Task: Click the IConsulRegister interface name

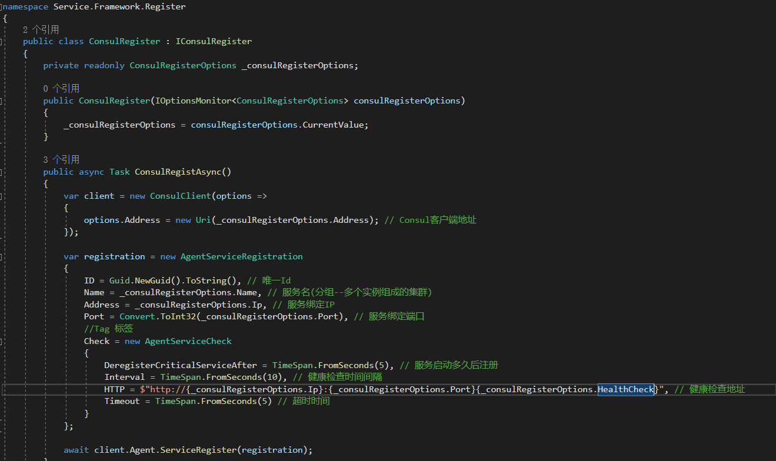Action: [x=214, y=41]
